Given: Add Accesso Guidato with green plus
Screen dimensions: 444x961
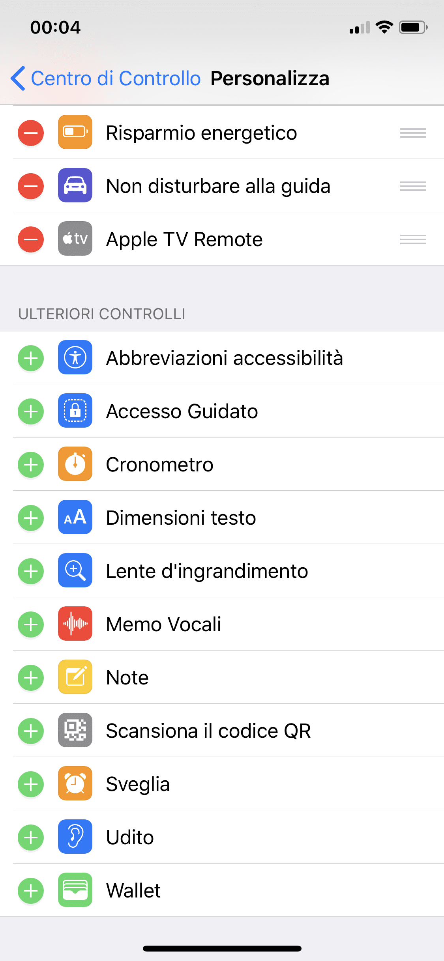Looking at the screenshot, I should 31,411.
